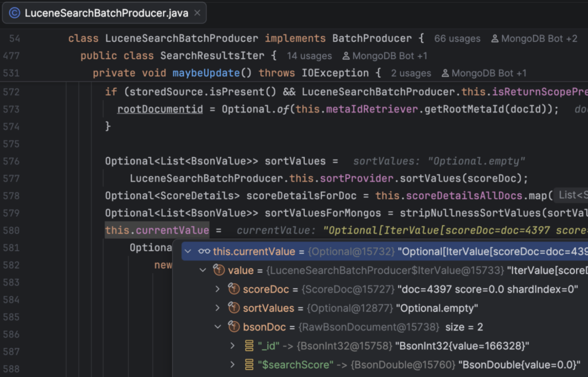Click the rootDocumentid variable on line 573
The height and width of the screenshot is (377, 588).
pos(160,110)
